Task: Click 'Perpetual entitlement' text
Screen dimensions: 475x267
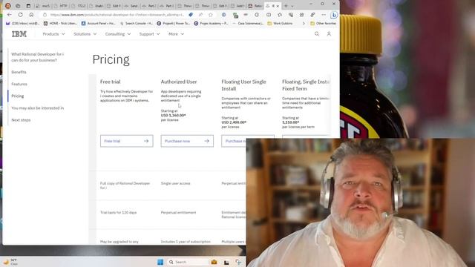Action: click(x=178, y=213)
